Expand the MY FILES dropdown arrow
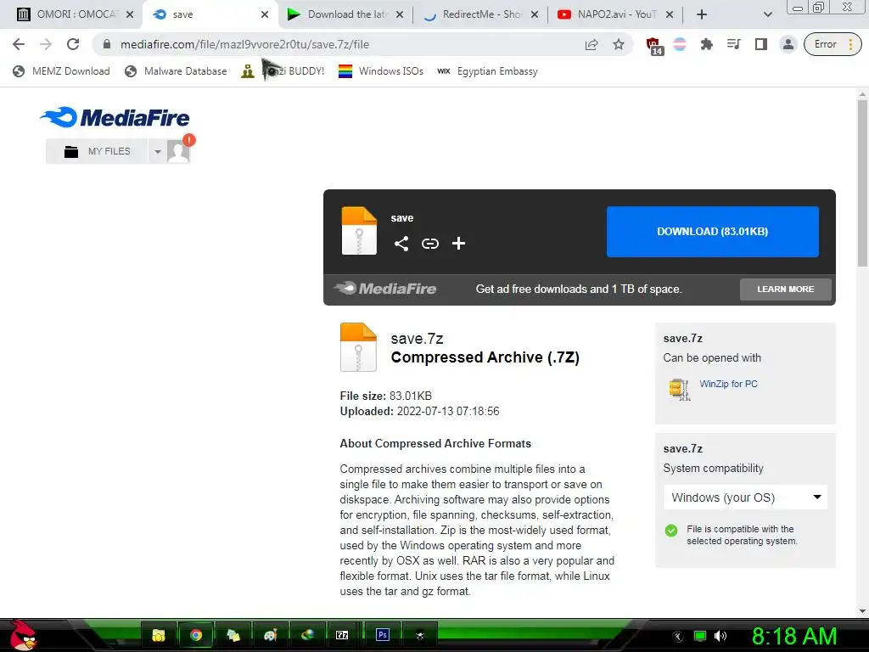 point(157,151)
